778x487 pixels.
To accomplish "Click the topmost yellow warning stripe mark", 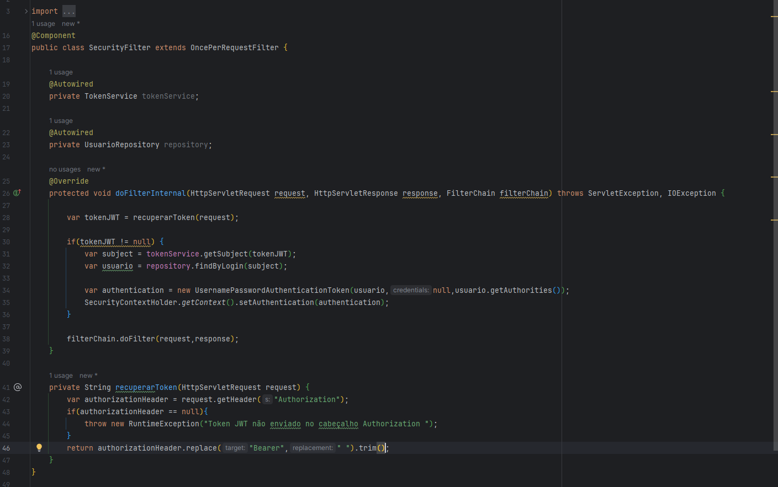I will 774,17.
